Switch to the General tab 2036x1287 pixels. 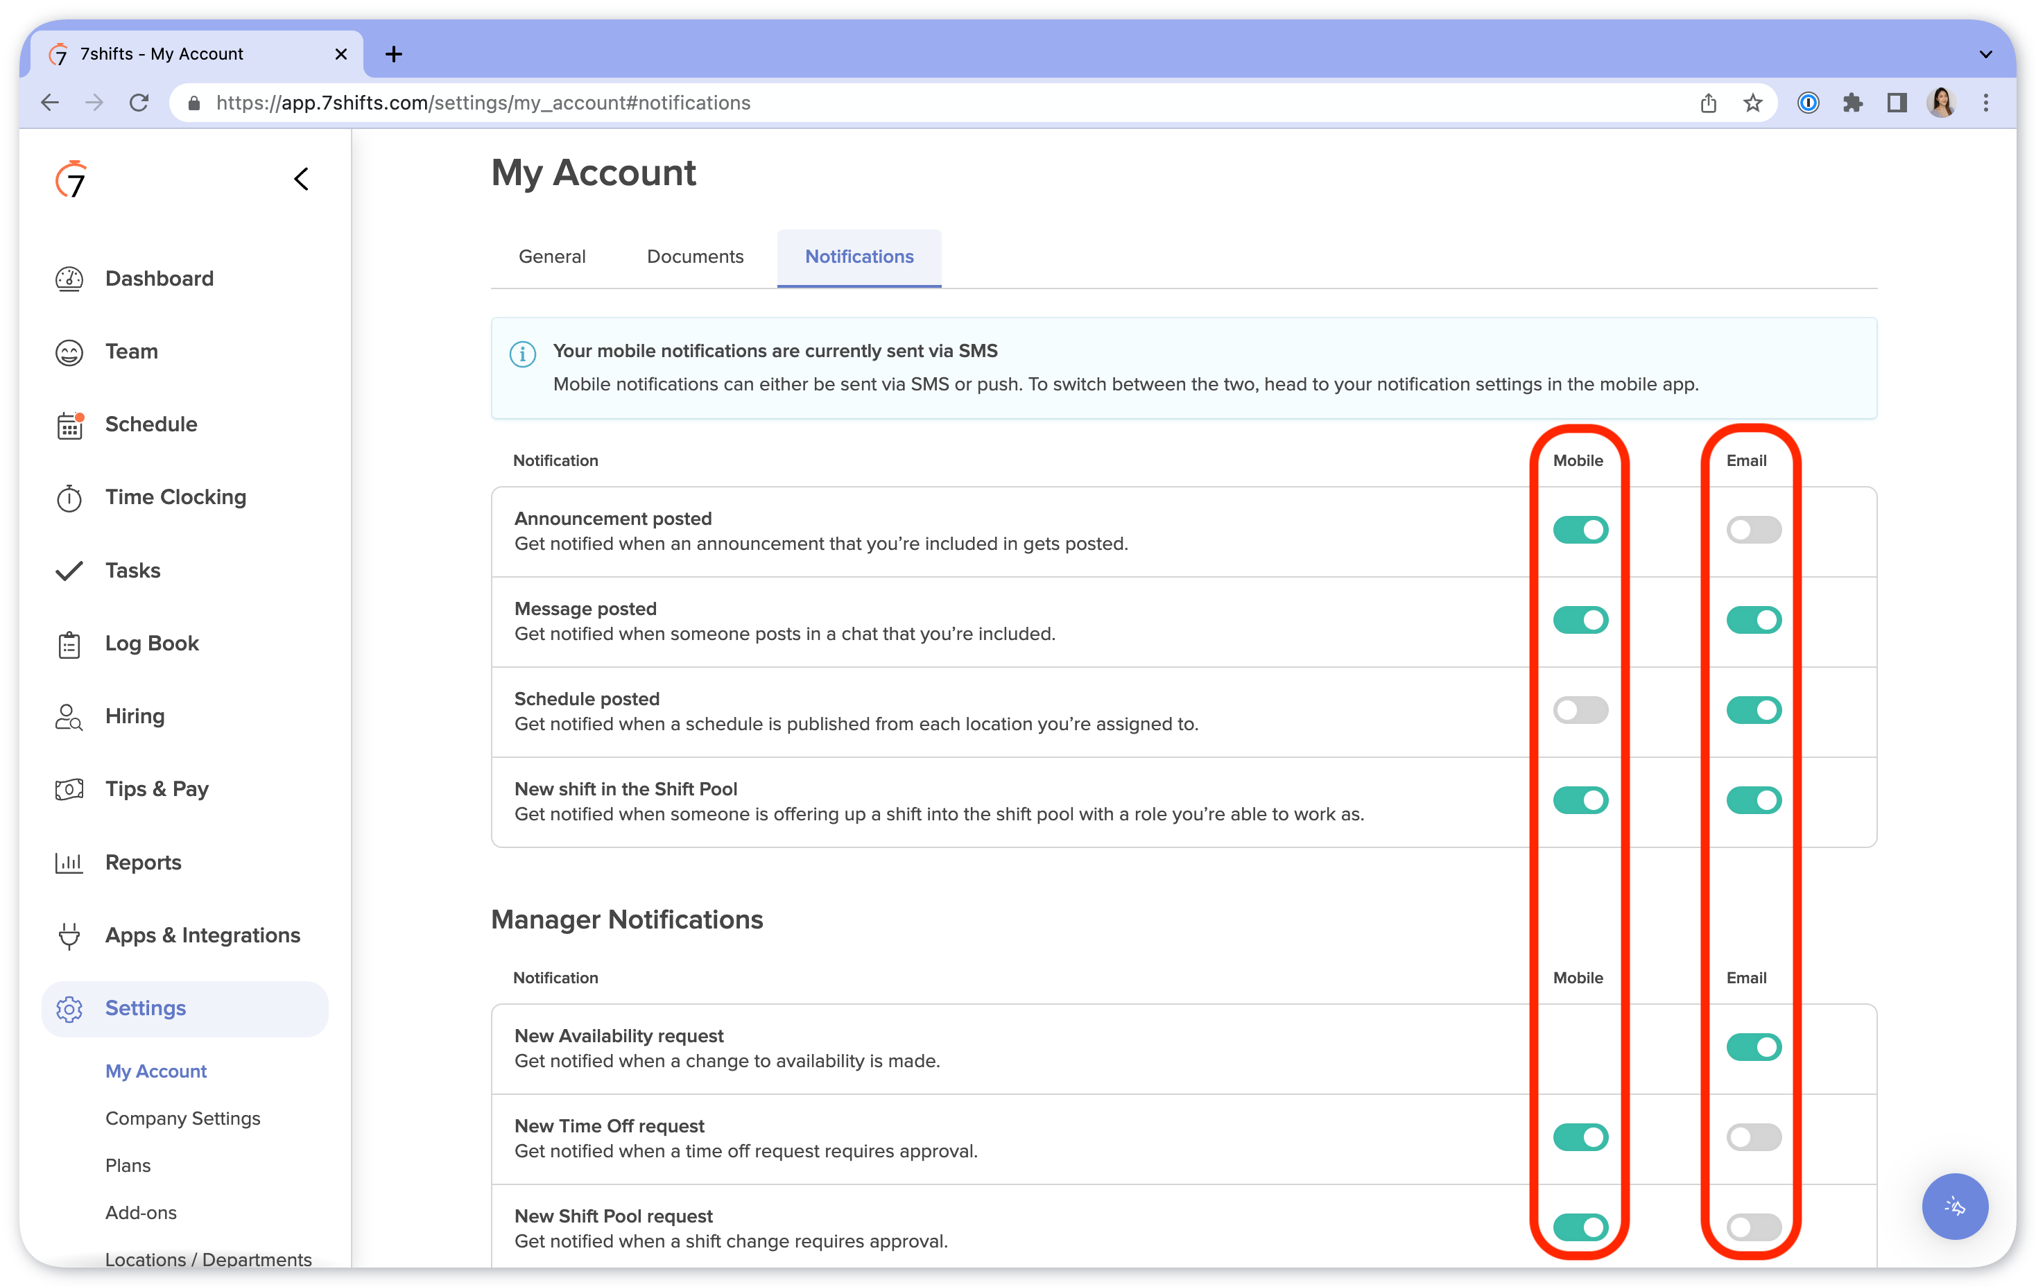(x=551, y=257)
